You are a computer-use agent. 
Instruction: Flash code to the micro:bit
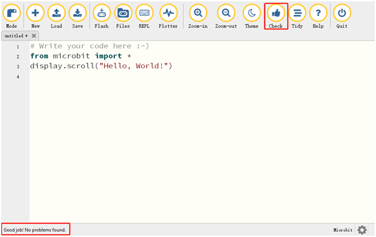pyautogui.click(x=101, y=16)
